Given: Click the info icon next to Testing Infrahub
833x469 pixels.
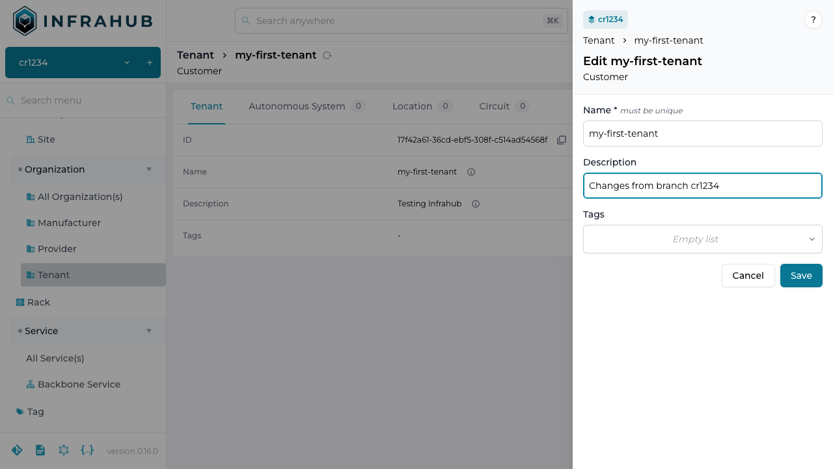Looking at the screenshot, I should click(x=476, y=204).
